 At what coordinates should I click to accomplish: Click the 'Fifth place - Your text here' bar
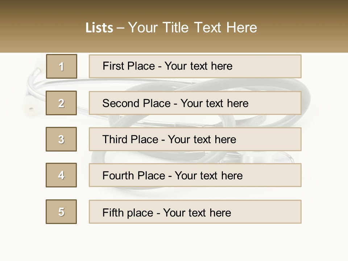click(195, 212)
